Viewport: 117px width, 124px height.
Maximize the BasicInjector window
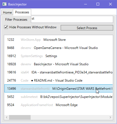(x=98, y=4)
